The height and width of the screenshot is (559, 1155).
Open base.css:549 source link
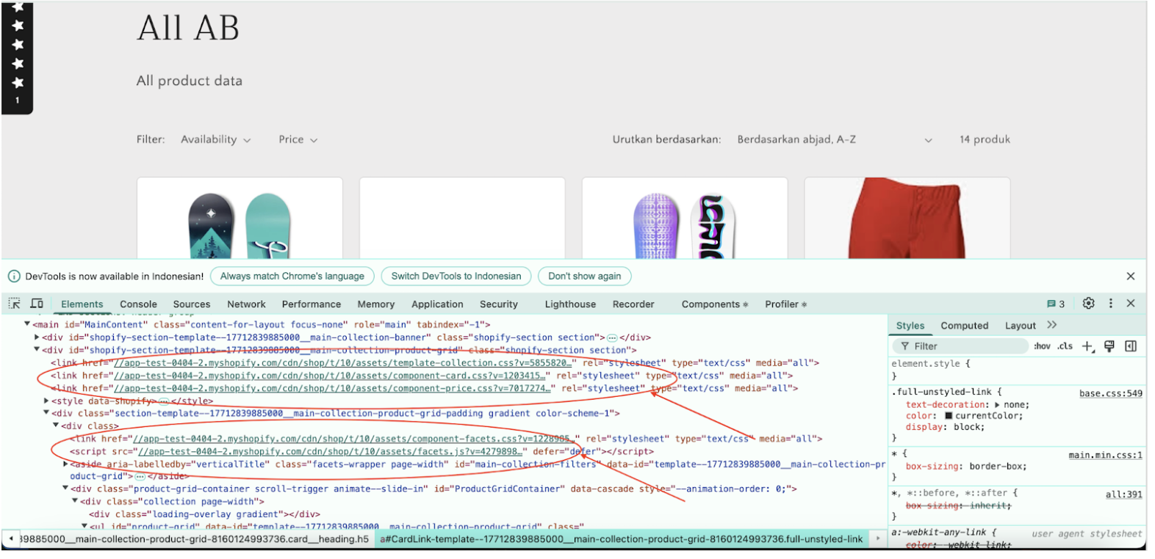coord(1110,394)
